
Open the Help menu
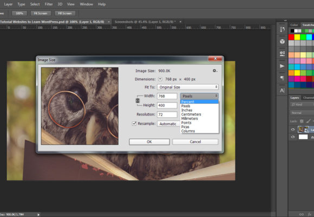point(102,4)
